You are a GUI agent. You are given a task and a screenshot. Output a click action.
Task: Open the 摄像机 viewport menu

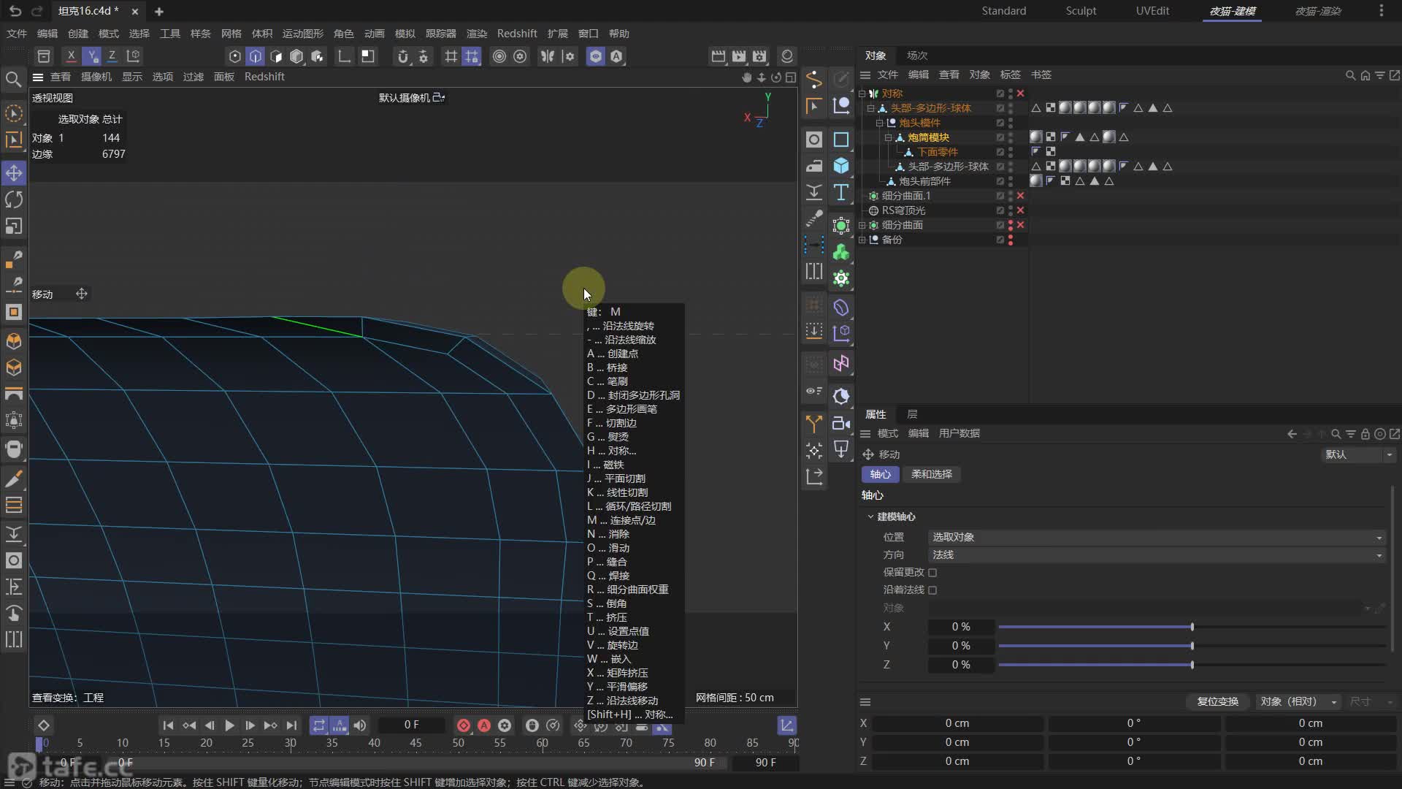pos(96,77)
